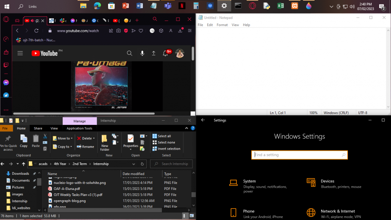Open Opera downloads icon
Screen dimensions: 391x220
pyautogui.click(x=180, y=30)
